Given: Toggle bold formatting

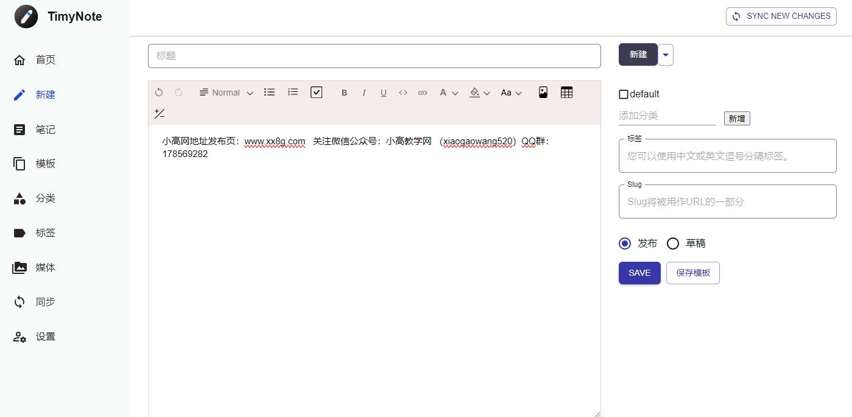Looking at the screenshot, I should point(344,93).
